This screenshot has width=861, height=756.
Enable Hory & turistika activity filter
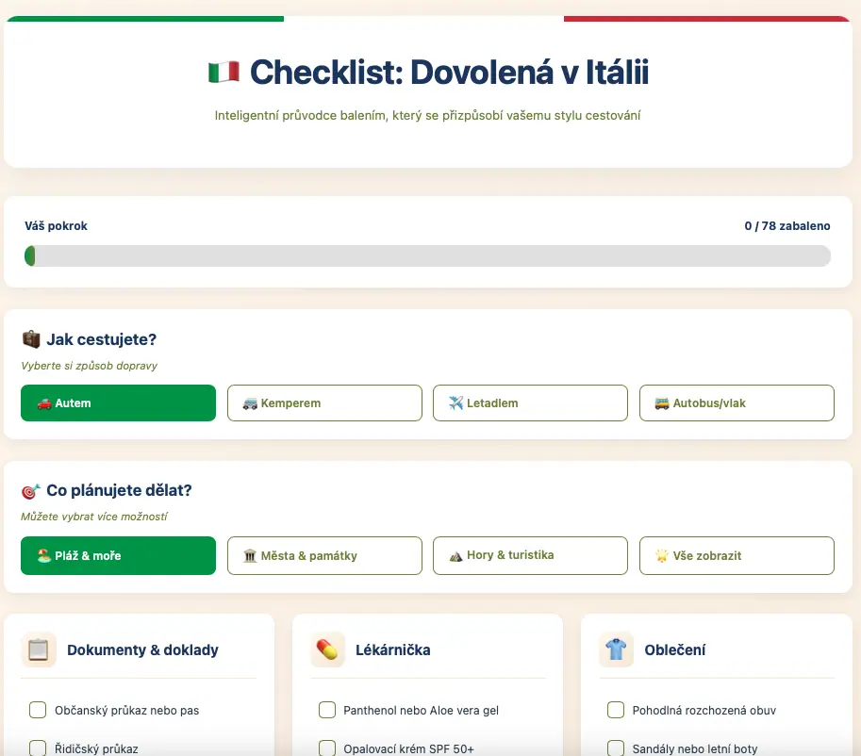click(x=530, y=555)
